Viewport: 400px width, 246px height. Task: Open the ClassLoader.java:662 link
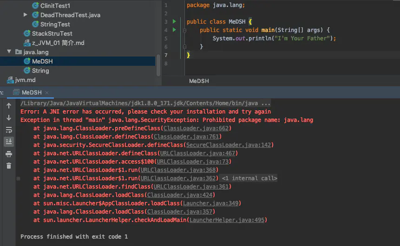196,128
